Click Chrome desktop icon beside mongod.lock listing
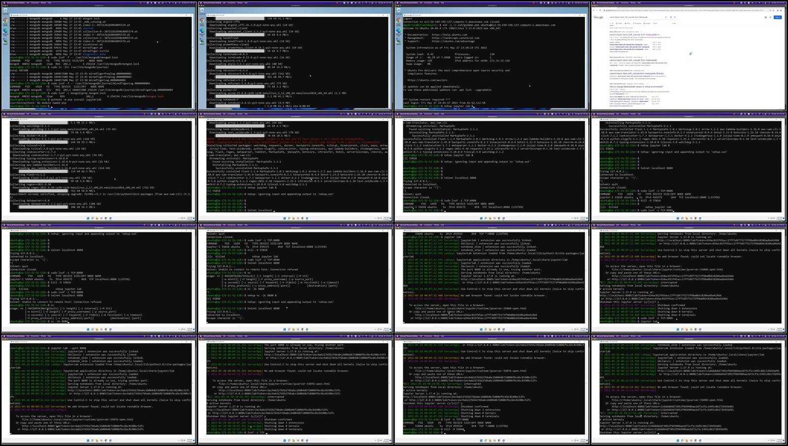Viewport: 788px width, 446px height. pos(5,21)
